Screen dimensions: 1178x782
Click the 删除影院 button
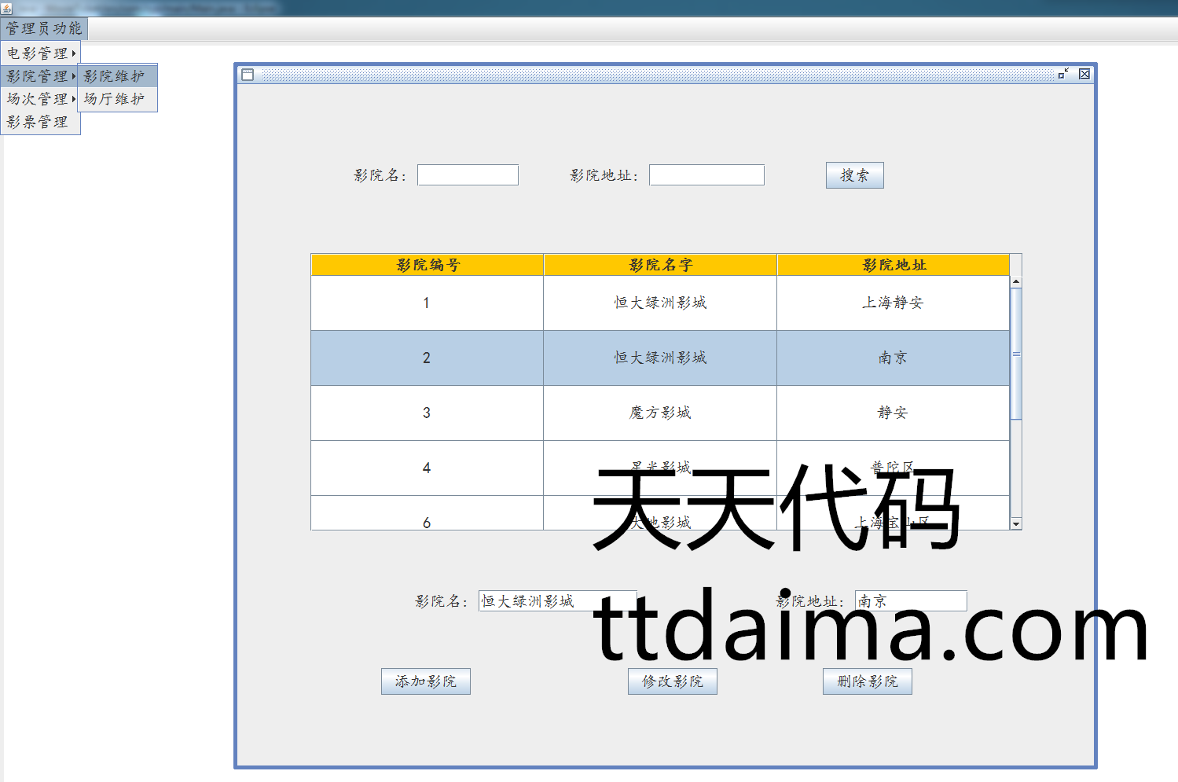(867, 681)
